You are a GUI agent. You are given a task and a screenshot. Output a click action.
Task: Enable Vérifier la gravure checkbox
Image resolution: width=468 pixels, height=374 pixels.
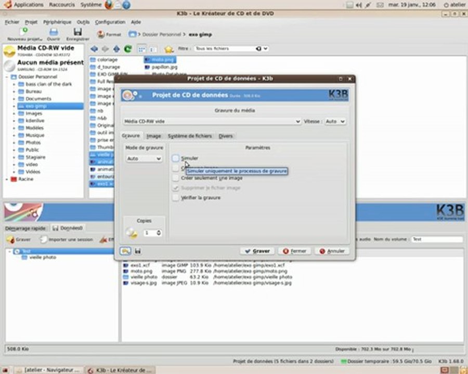(x=176, y=198)
